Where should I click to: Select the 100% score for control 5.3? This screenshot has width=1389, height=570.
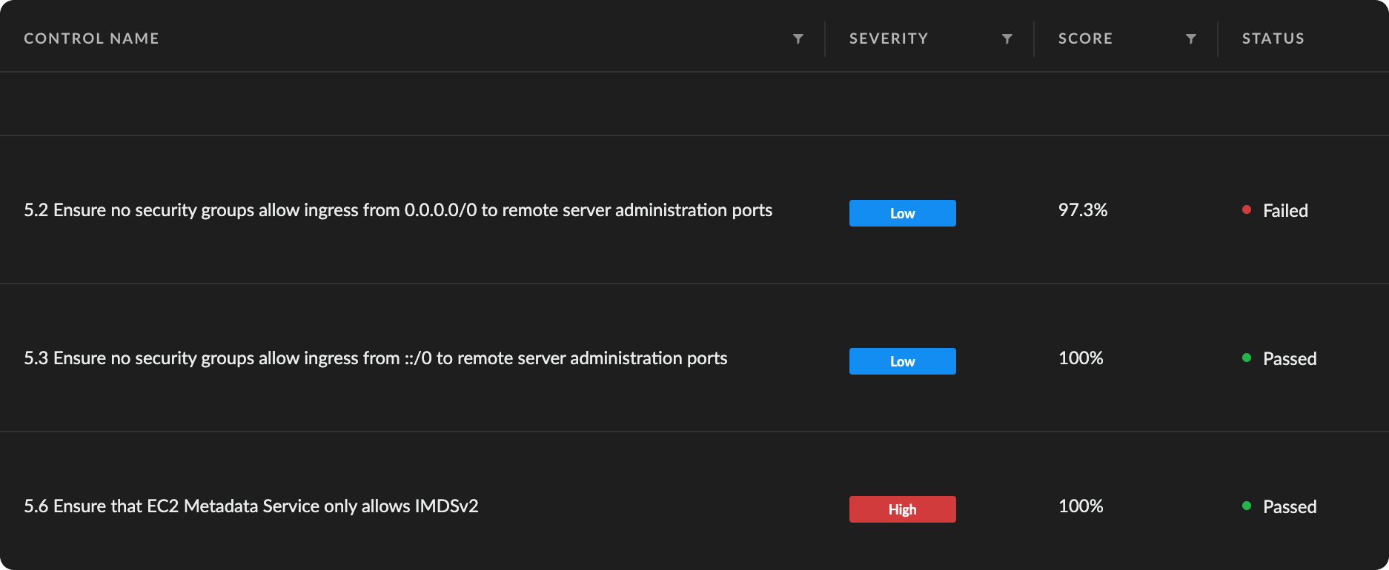[1081, 358]
